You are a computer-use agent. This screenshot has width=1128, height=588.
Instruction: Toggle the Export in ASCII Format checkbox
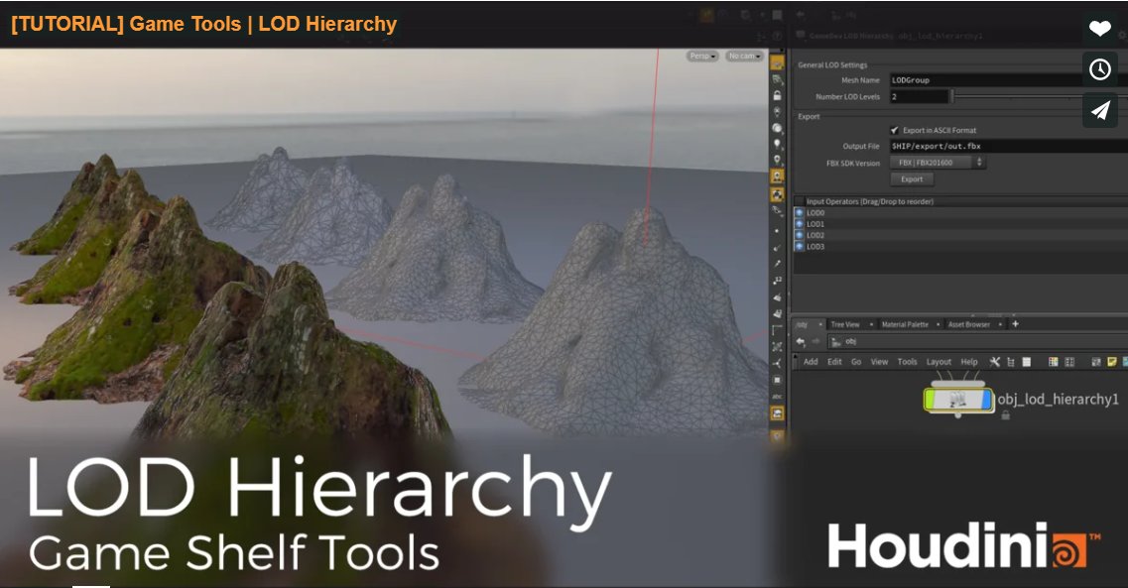[894, 130]
